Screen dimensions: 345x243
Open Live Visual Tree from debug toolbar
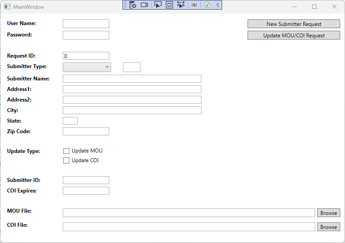133,5
